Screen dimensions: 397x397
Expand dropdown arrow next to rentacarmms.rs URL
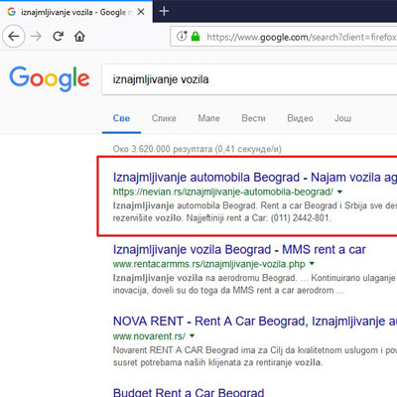tap(312, 264)
